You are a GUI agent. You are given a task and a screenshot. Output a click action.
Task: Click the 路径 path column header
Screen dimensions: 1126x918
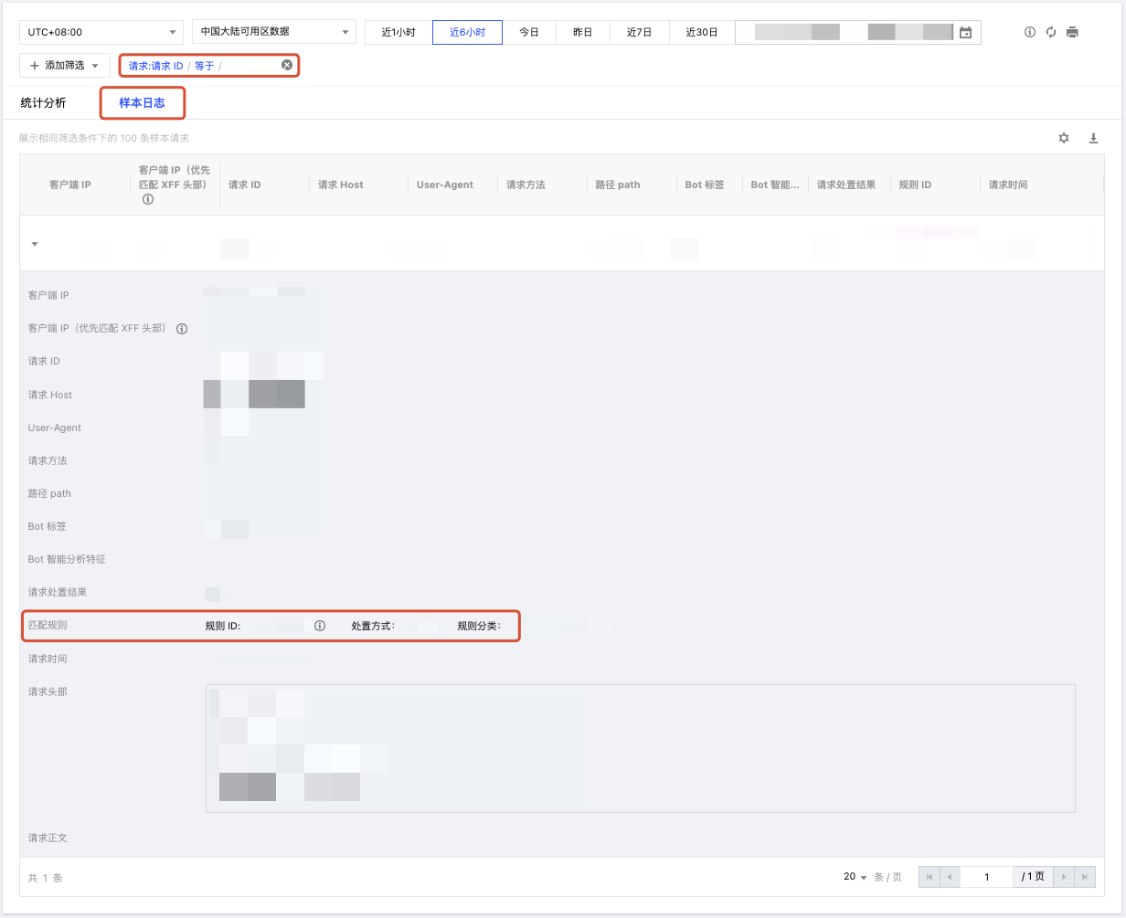click(618, 185)
